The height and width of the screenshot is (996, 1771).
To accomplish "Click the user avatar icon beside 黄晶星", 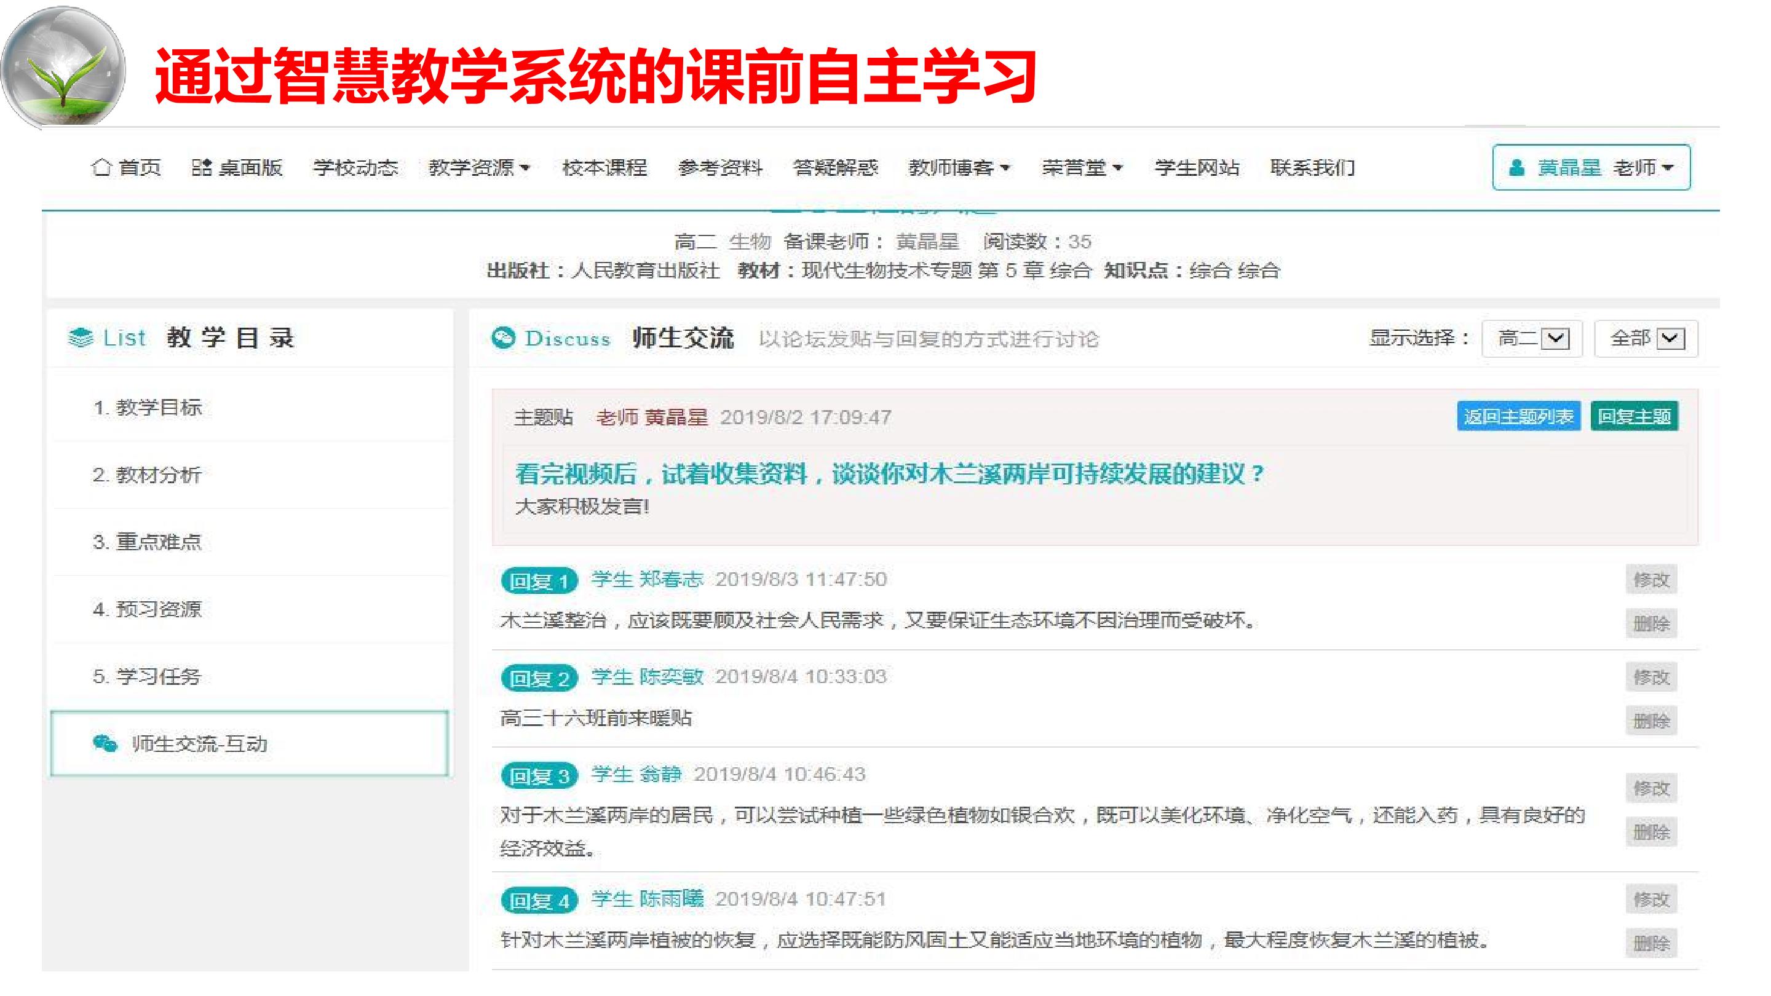I will [1516, 167].
